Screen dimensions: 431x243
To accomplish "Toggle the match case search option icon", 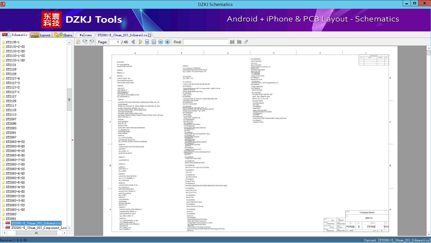I will coord(246,42).
